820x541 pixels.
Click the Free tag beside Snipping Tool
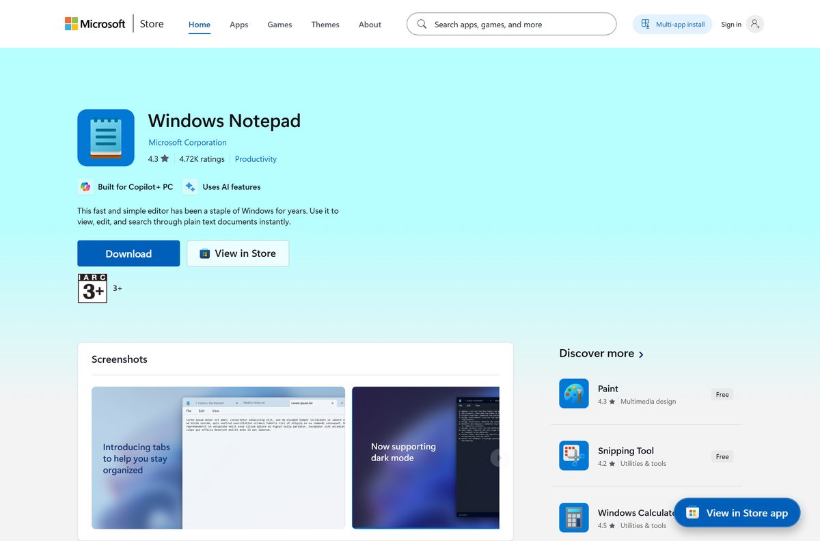coord(722,456)
